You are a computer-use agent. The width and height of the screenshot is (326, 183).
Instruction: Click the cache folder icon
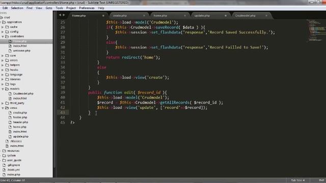point(7,27)
